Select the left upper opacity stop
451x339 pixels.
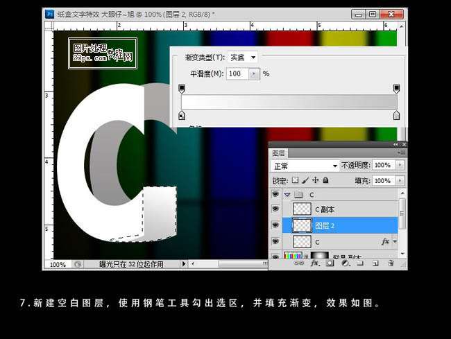point(182,88)
